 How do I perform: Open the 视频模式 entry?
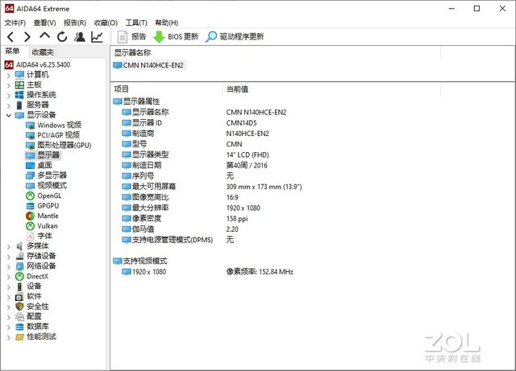46,186
